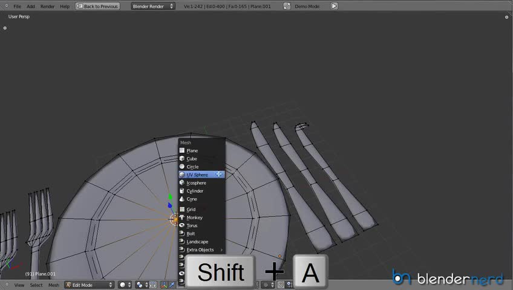Viewport: 513px width, 290px height.
Task: Enable the translate manipulator arrow
Action: 172,285
